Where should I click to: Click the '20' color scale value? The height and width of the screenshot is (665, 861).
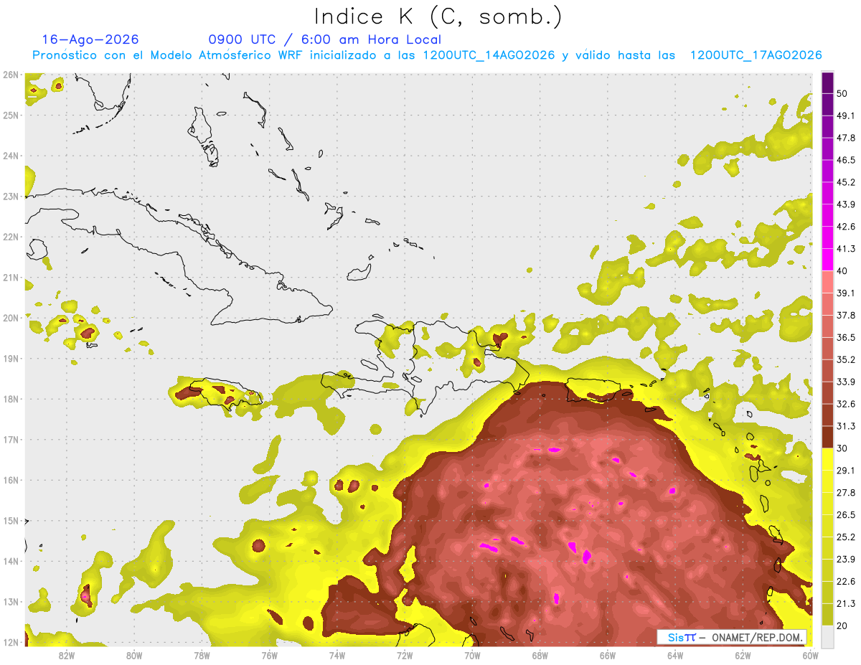[x=842, y=626]
